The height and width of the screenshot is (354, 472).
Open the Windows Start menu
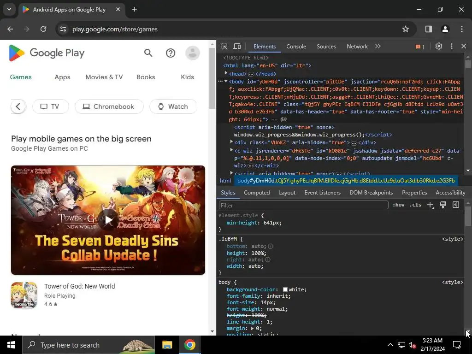[11, 345]
